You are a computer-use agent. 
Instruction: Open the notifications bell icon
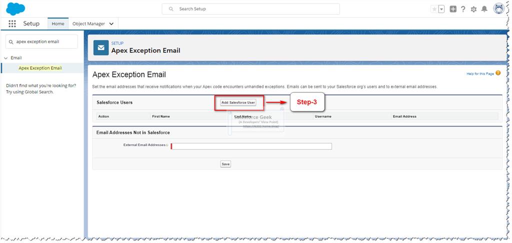click(484, 9)
